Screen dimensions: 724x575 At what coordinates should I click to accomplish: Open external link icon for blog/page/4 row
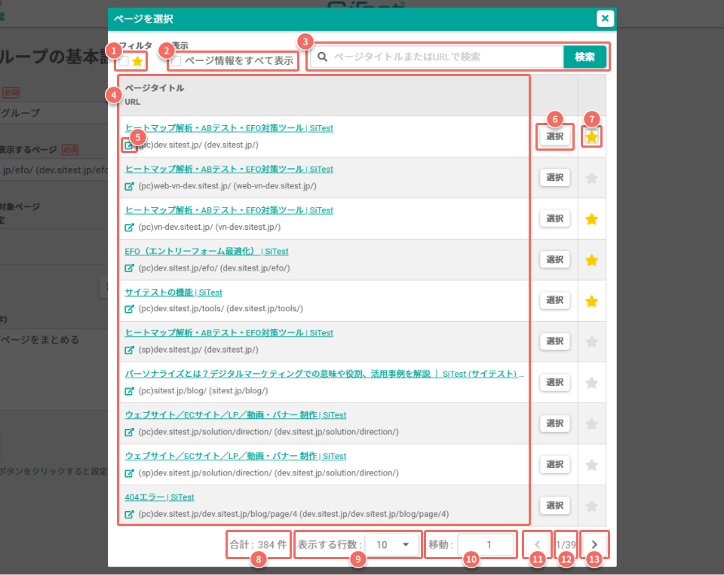(x=129, y=514)
